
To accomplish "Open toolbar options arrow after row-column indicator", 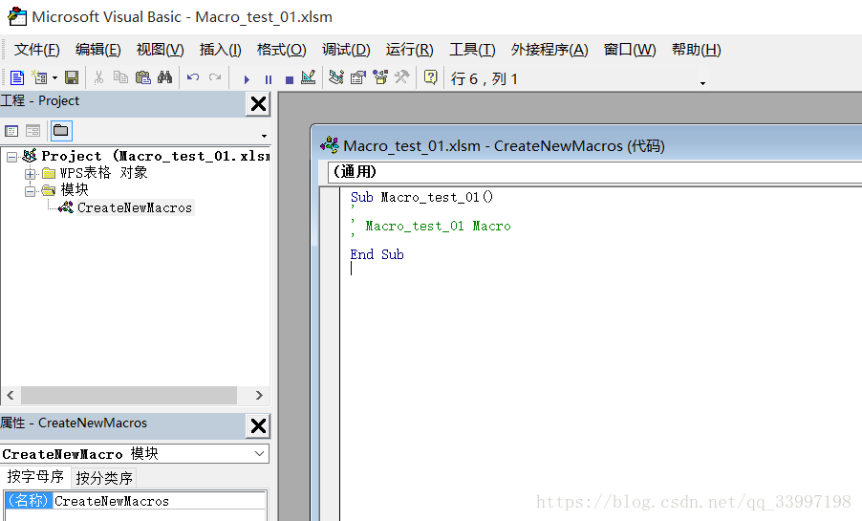I will tap(702, 83).
